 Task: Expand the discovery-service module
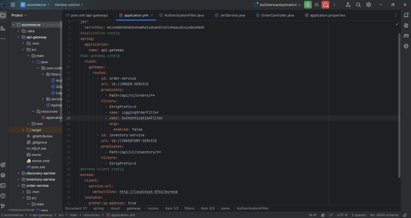click(x=18, y=173)
